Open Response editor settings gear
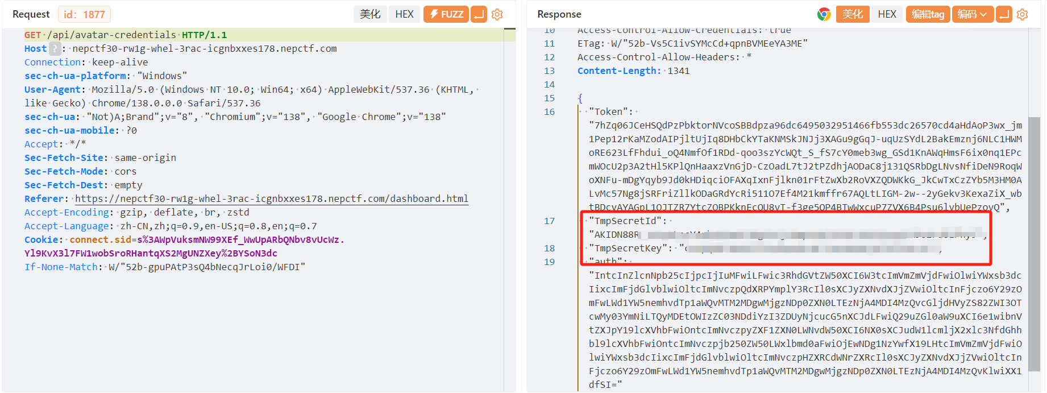Image resolution: width=1047 pixels, height=393 pixels. (x=1023, y=14)
